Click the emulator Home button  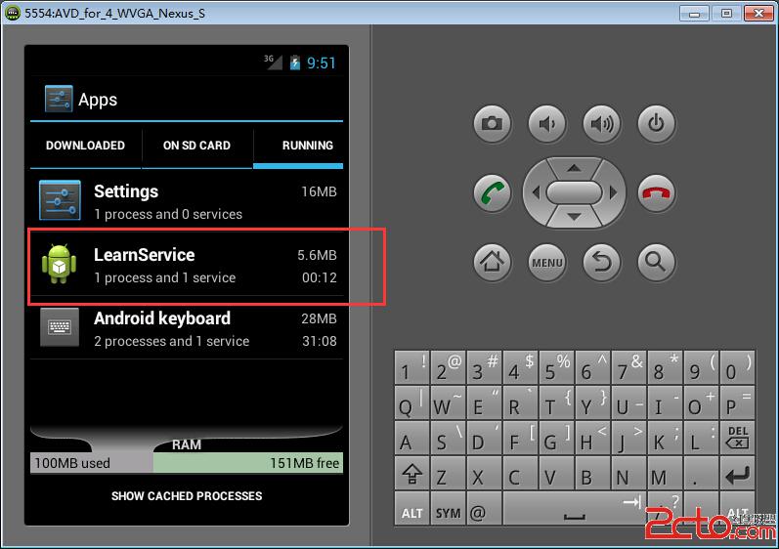492,262
